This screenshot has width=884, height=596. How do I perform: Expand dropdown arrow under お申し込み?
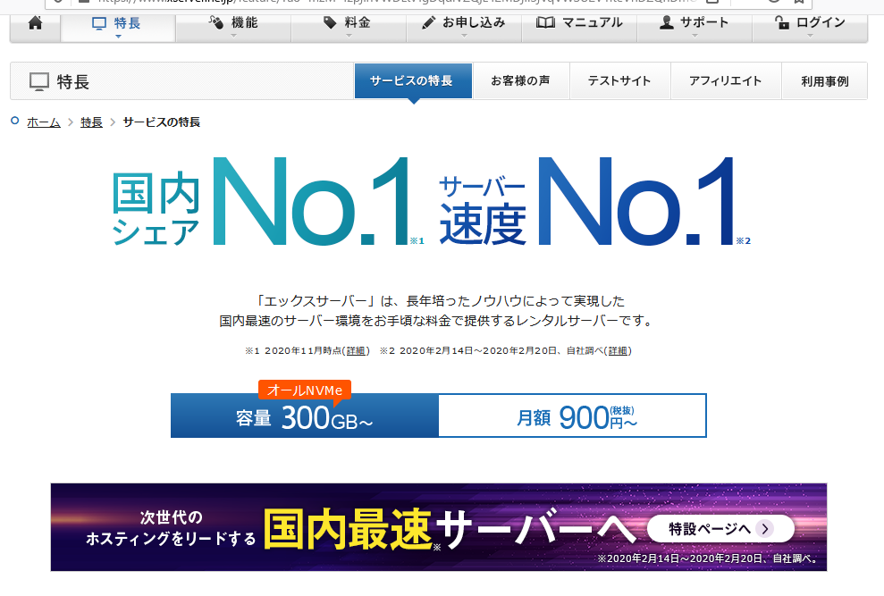tap(464, 36)
